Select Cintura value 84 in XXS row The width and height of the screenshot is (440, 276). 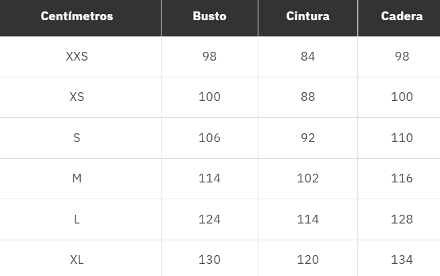(x=307, y=57)
